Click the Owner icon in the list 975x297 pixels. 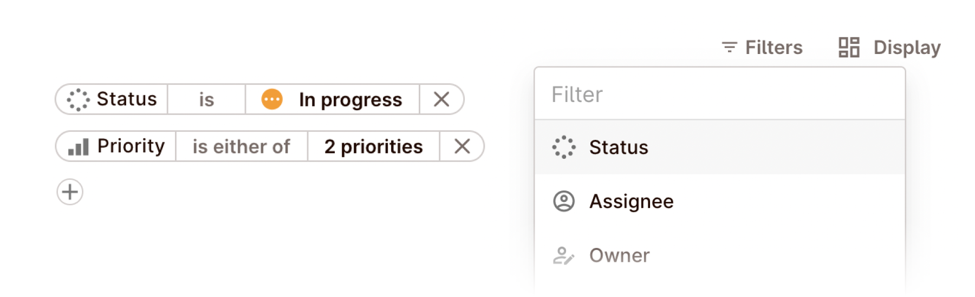click(563, 255)
